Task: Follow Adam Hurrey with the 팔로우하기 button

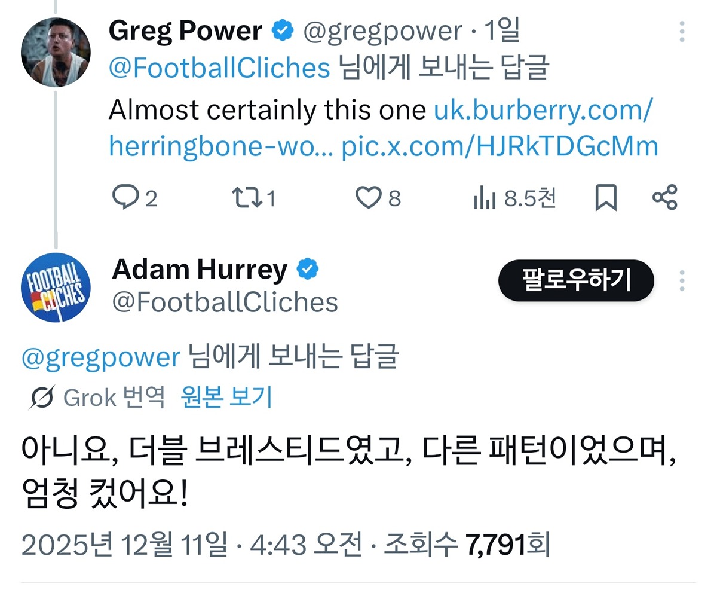Action: click(576, 280)
